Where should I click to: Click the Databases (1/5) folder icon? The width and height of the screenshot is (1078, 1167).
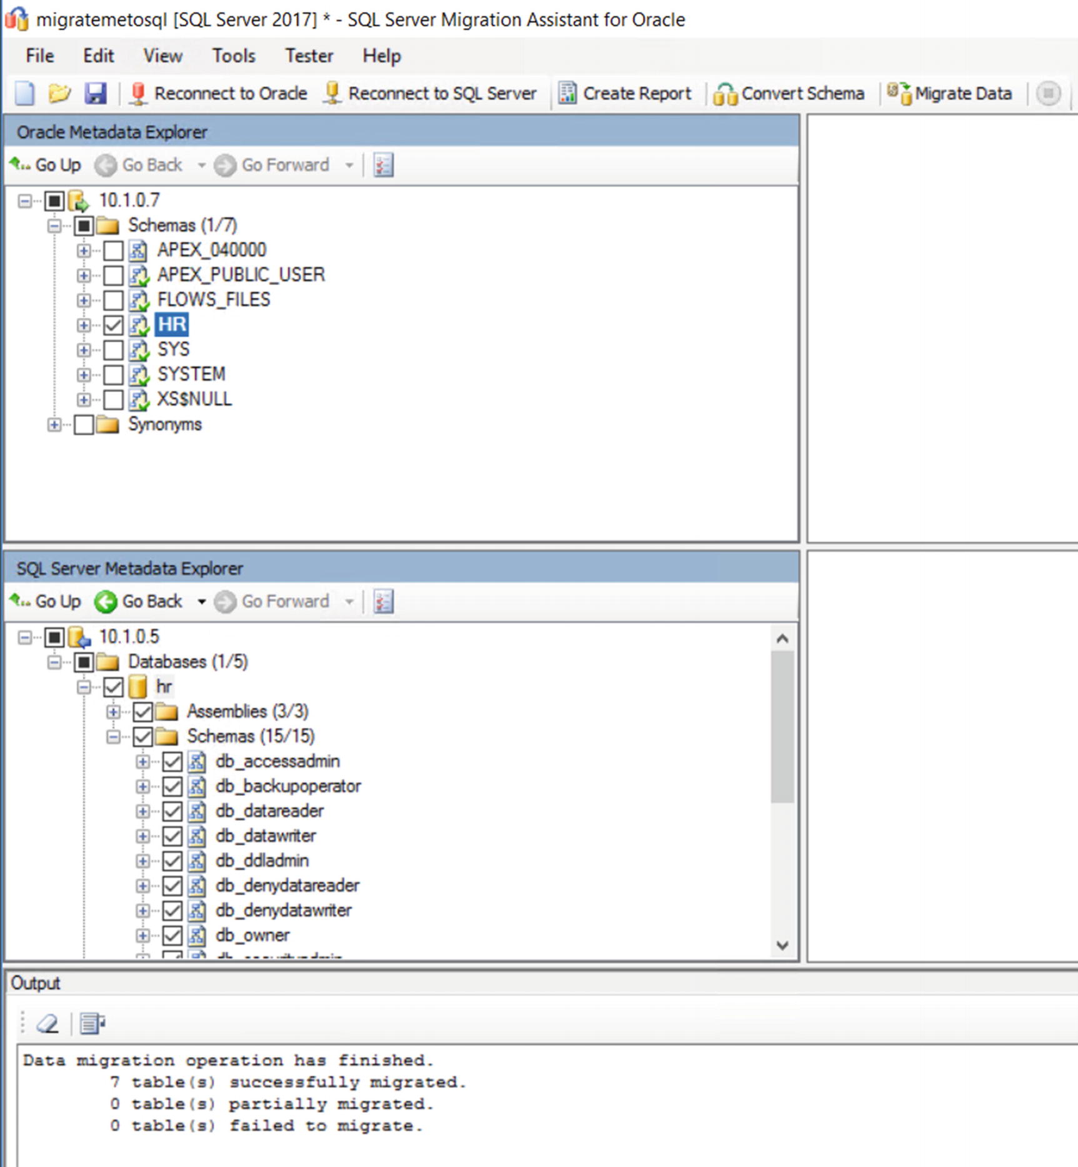click(108, 662)
